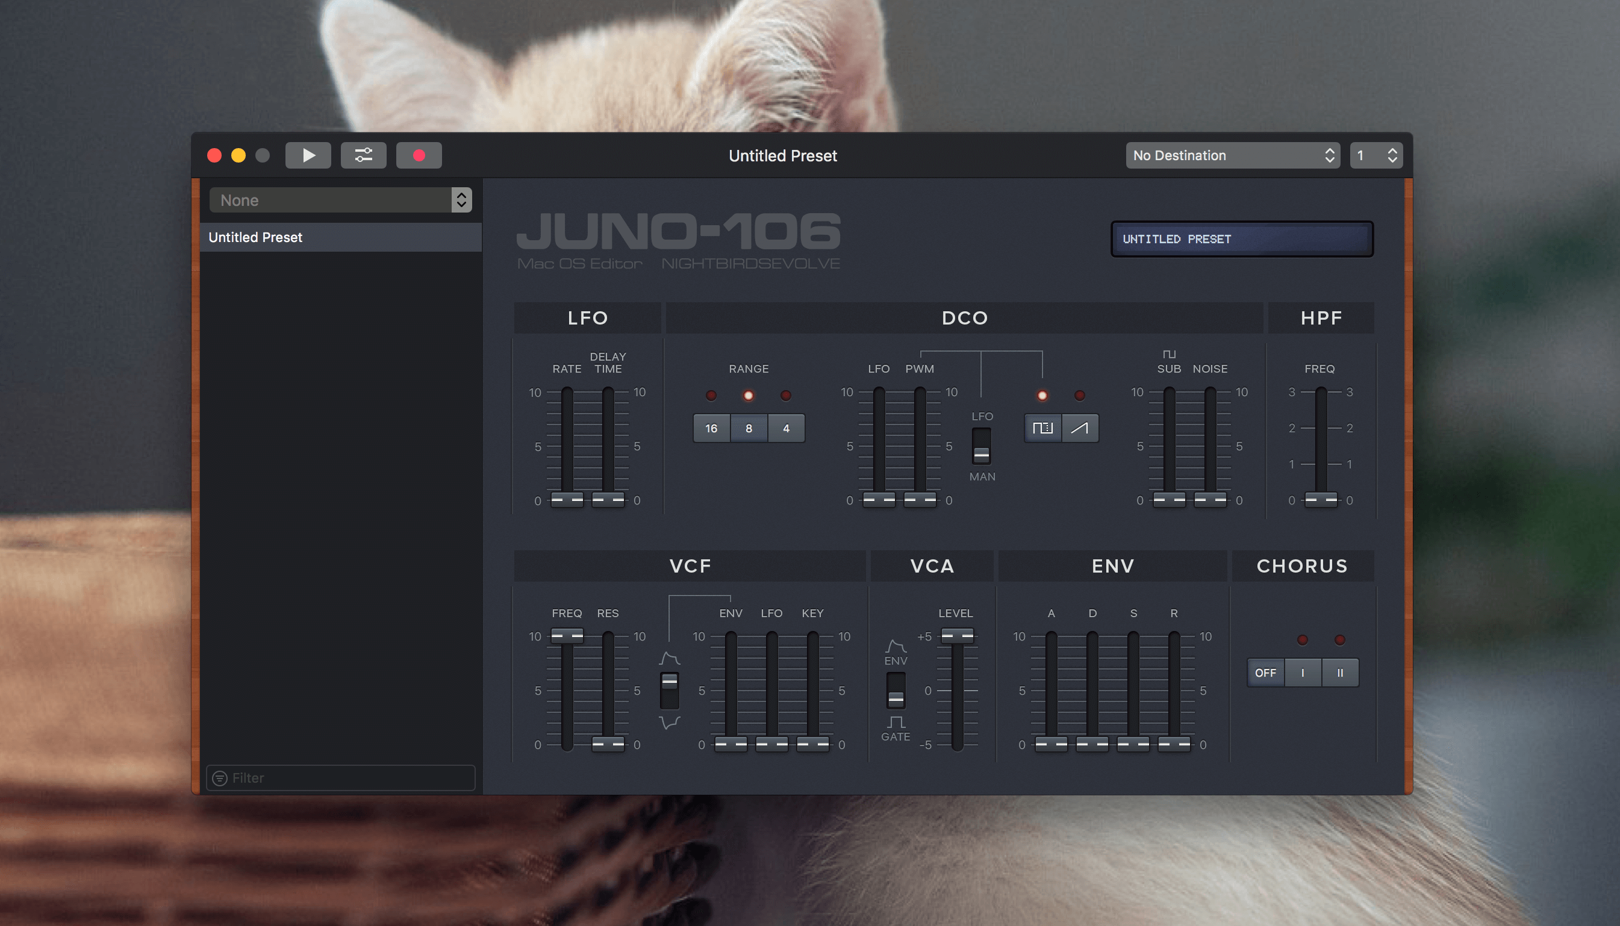This screenshot has width=1620, height=926.
Task: Click the VCA envelope waveform icon
Action: (x=896, y=646)
